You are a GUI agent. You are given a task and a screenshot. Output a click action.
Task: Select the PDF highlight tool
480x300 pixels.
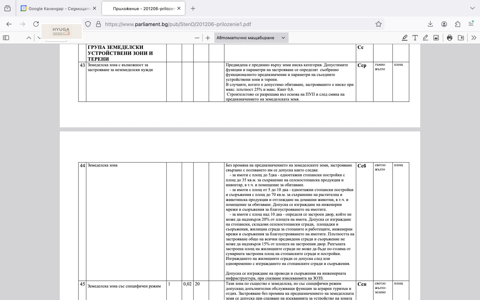coord(405,38)
